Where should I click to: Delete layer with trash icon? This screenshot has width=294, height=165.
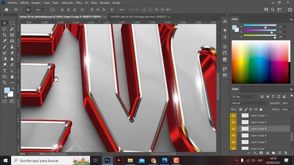pyautogui.click(x=286, y=153)
